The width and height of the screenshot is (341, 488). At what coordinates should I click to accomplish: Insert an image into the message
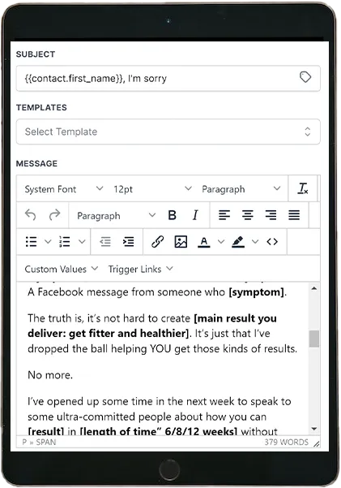(x=181, y=241)
